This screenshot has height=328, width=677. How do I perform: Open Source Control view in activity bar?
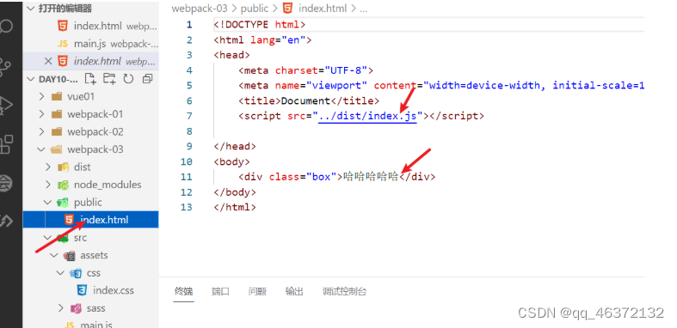coord(6,66)
